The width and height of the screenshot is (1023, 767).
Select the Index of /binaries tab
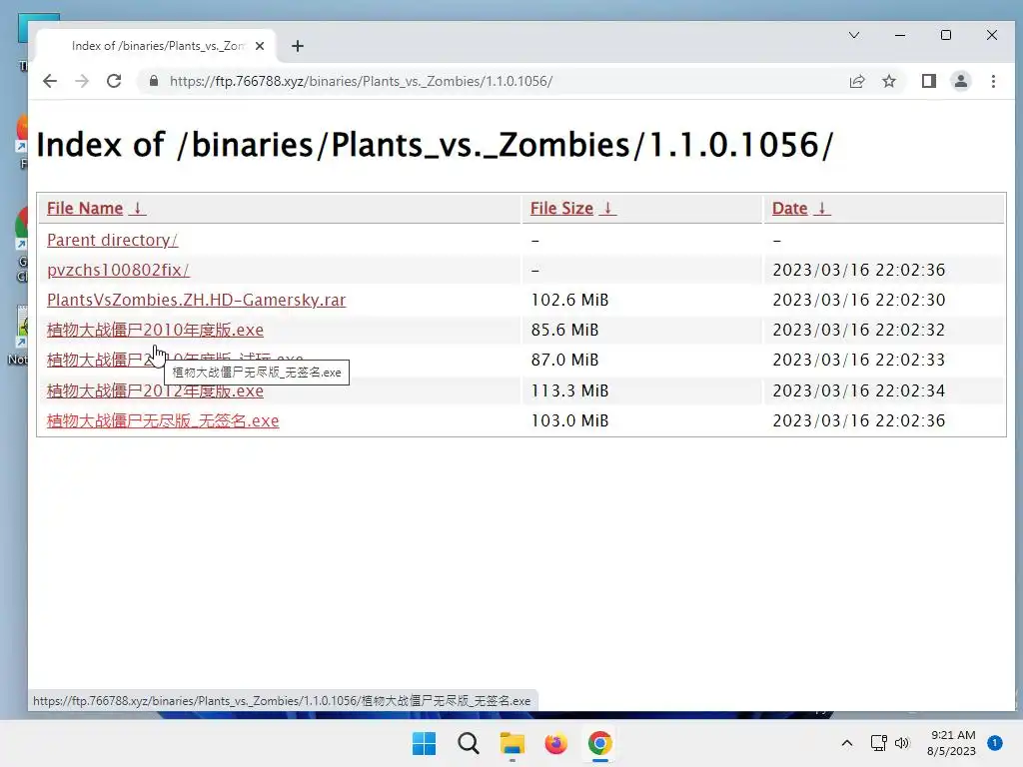157,46
